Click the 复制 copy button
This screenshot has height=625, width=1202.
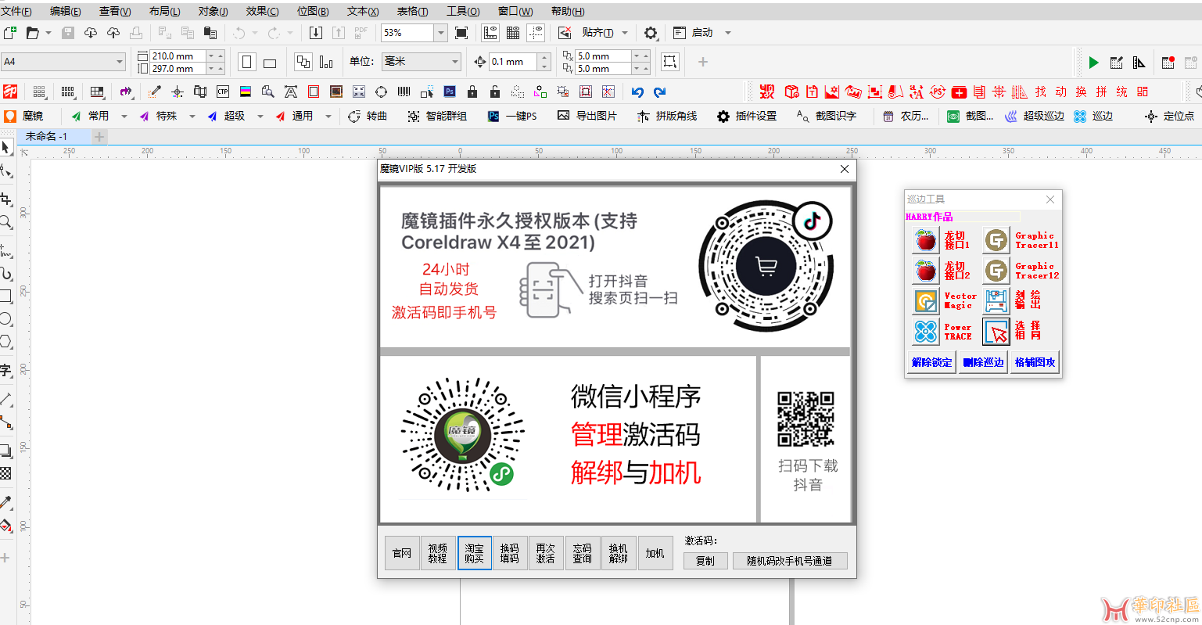705,561
